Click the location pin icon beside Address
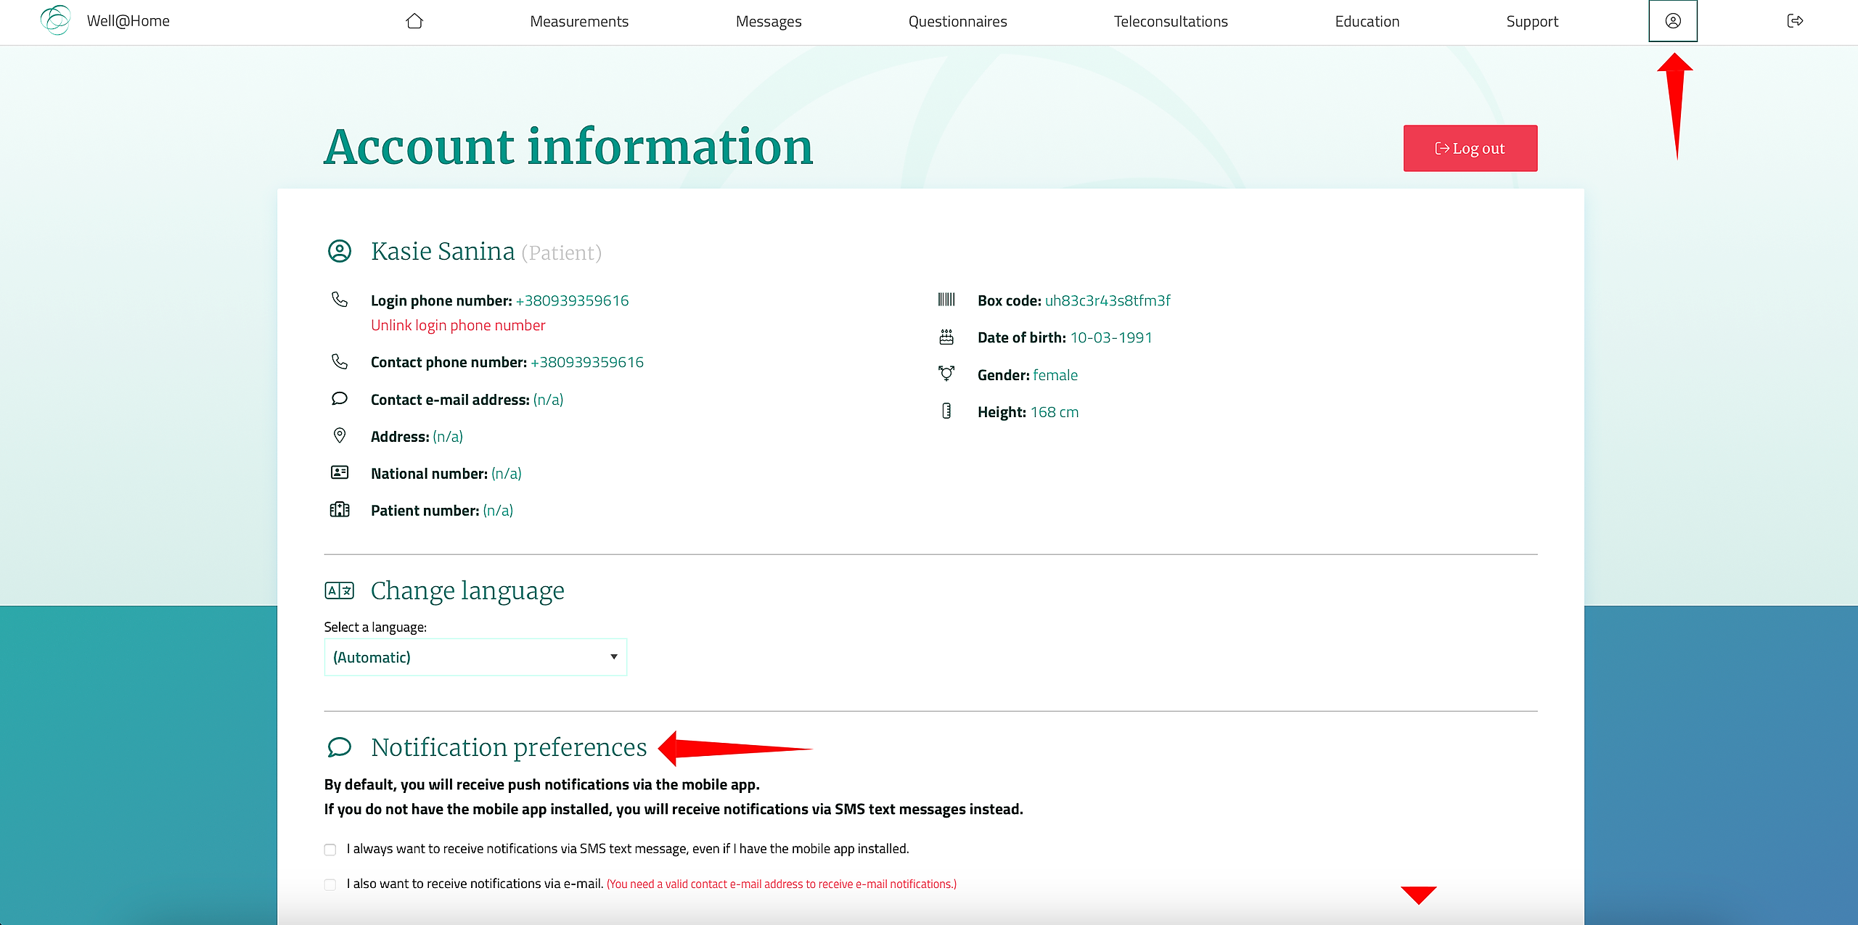 339,435
